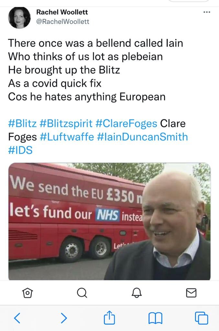The height and width of the screenshot is (331, 219).
Task: Follow the #ClareFoges hashtag link
Action: (x=126, y=123)
